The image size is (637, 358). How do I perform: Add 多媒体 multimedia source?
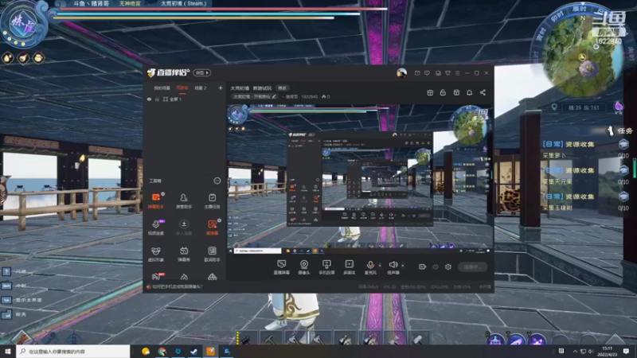click(349, 267)
